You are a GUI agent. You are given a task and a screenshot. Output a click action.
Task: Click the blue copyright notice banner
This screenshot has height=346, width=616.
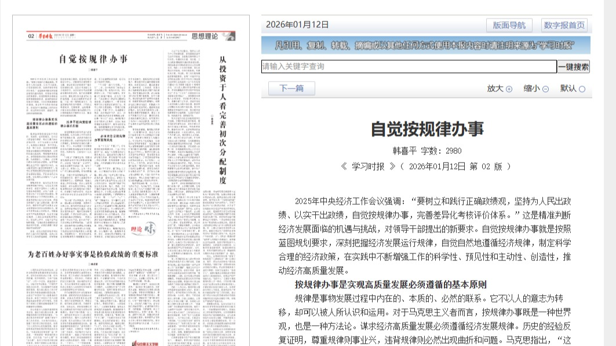click(425, 45)
